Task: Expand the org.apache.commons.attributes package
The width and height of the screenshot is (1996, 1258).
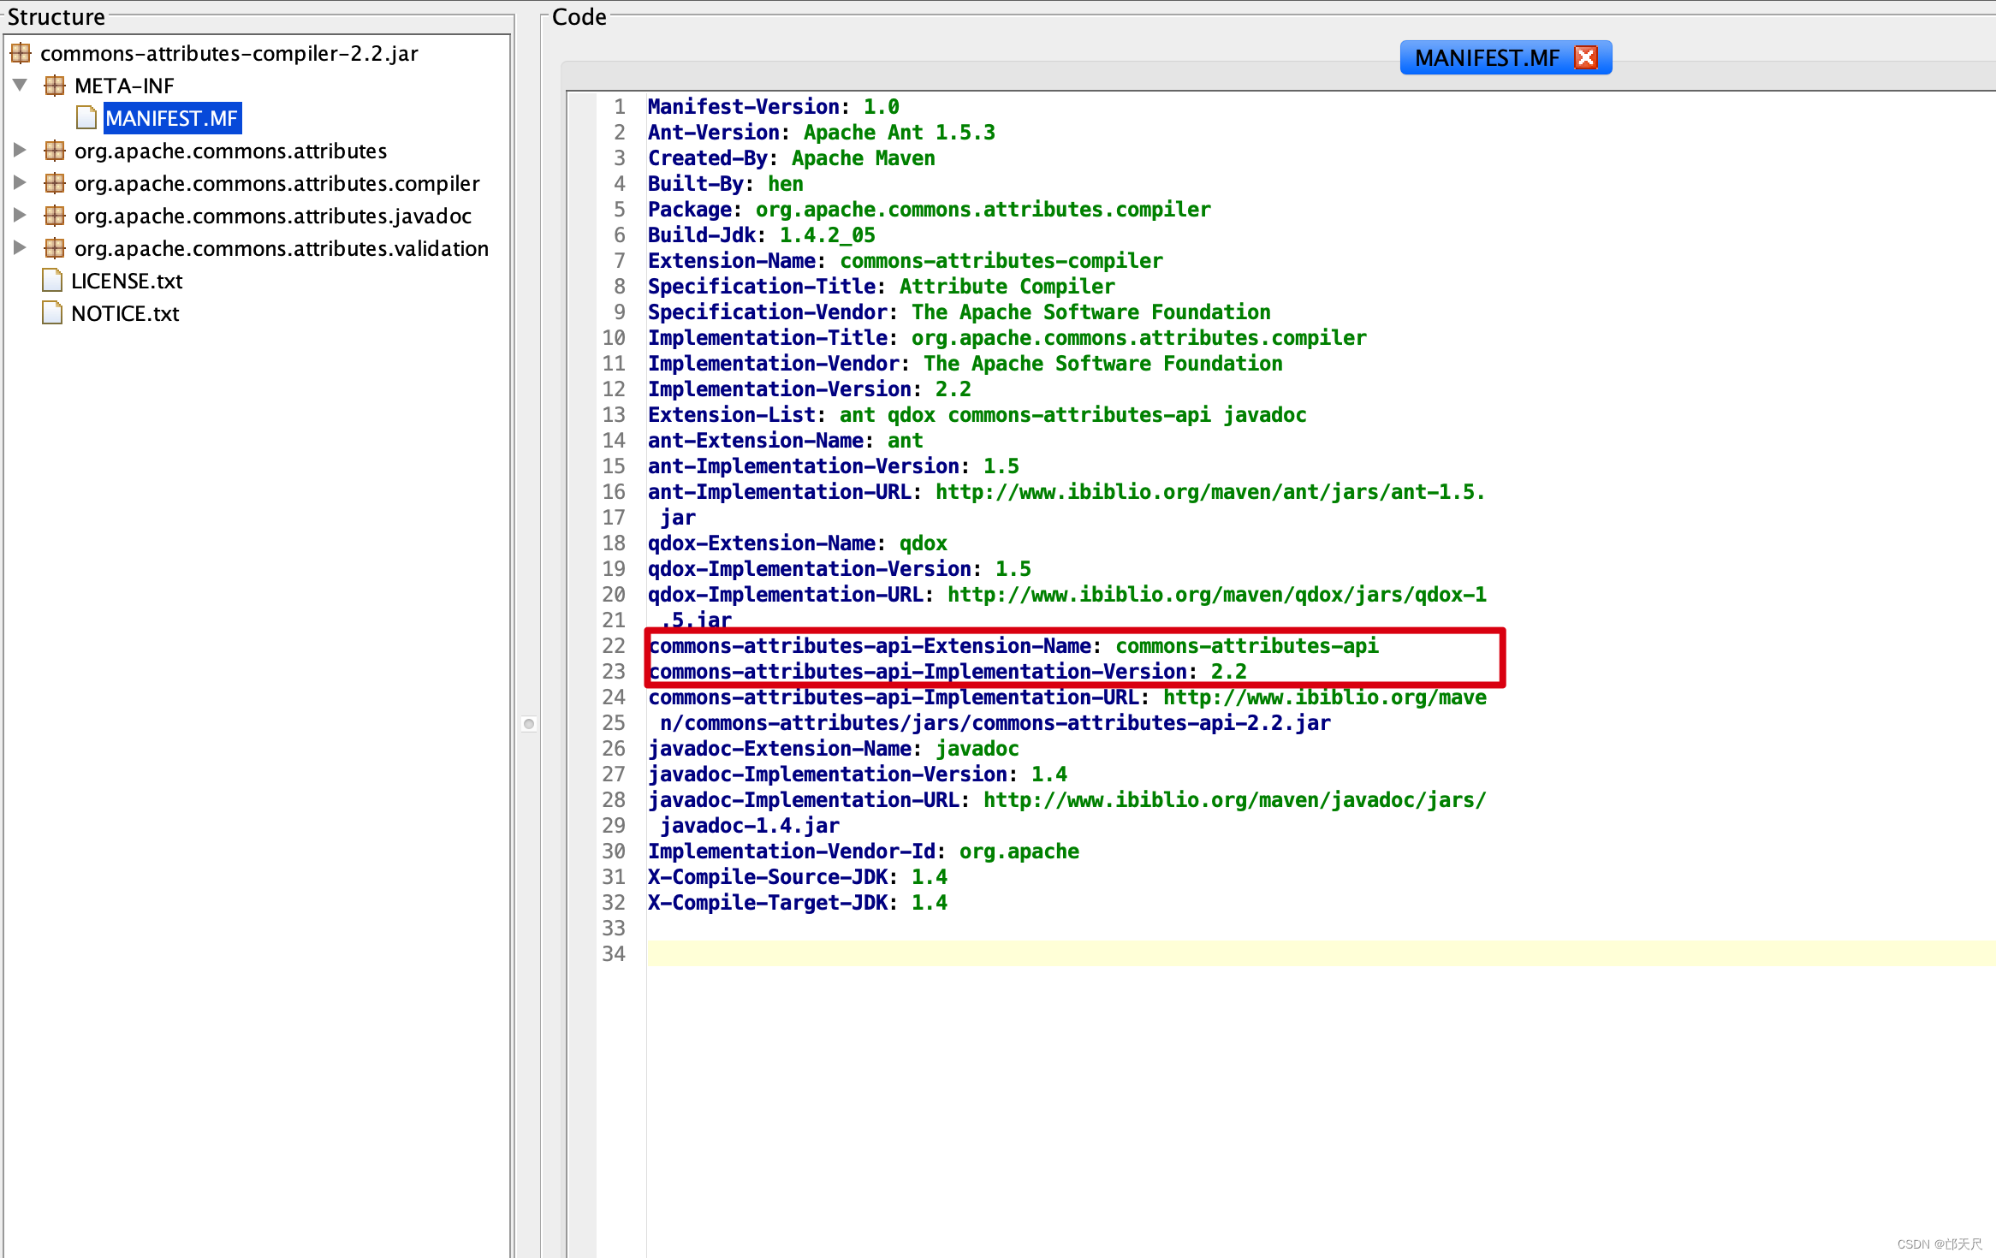Action: coord(21,151)
